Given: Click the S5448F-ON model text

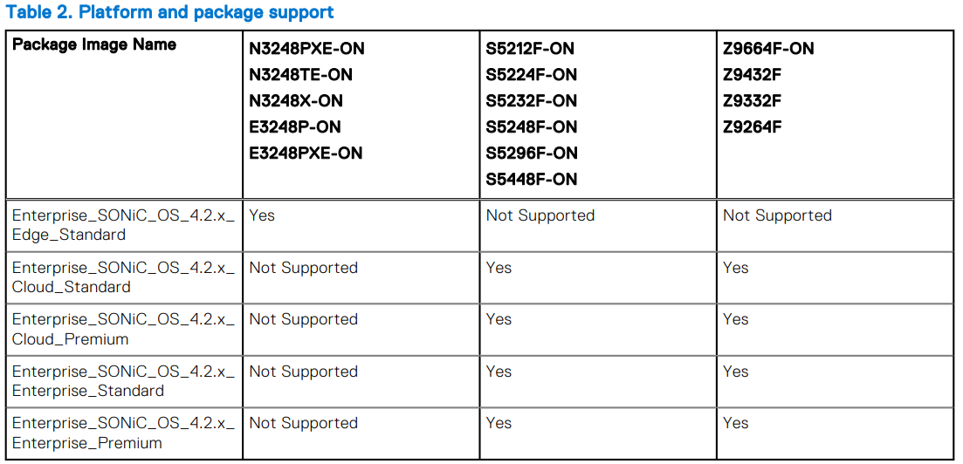Looking at the screenshot, I should [532, 180].
